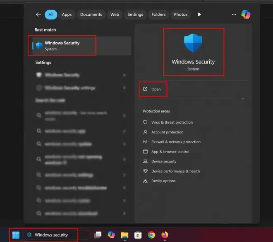
Task: Switch to the Web filter tab
Action: tap(115, 15)
